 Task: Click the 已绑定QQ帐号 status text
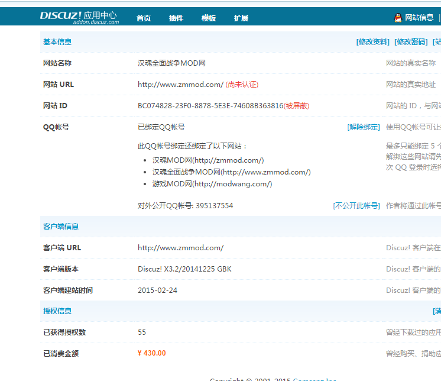(161, 127)
